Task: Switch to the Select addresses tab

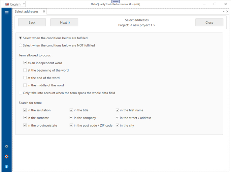Action: [27, 12]
